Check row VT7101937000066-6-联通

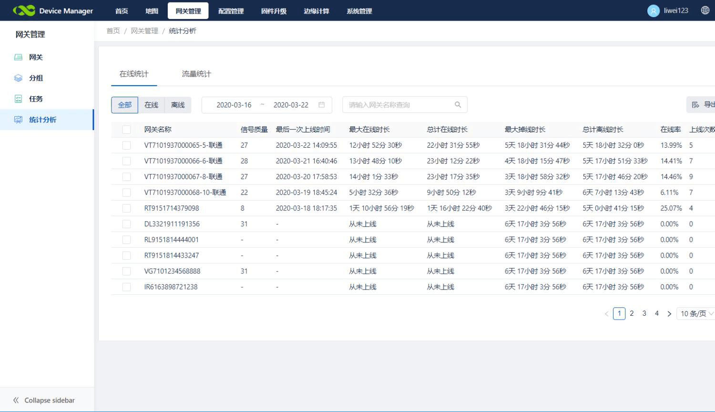point(126,161)
